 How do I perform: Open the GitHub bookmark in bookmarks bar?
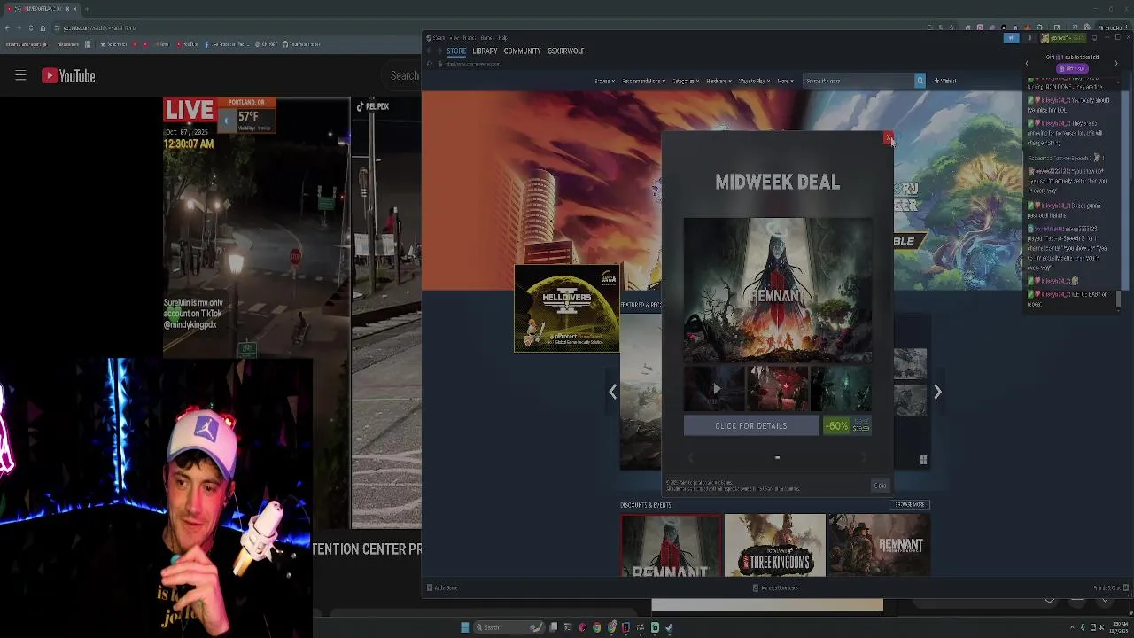click(301, 44)
